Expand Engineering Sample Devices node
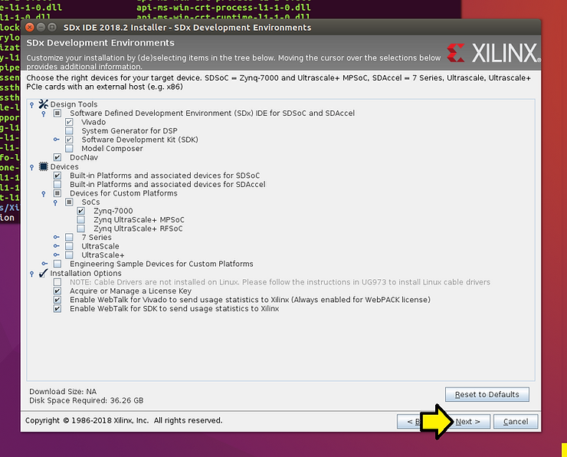 (44, 264)
